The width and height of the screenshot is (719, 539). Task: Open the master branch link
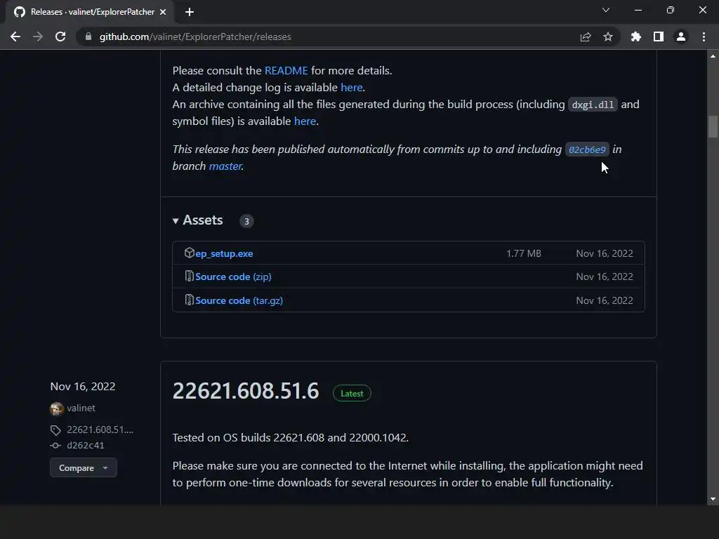coord(225,166)
